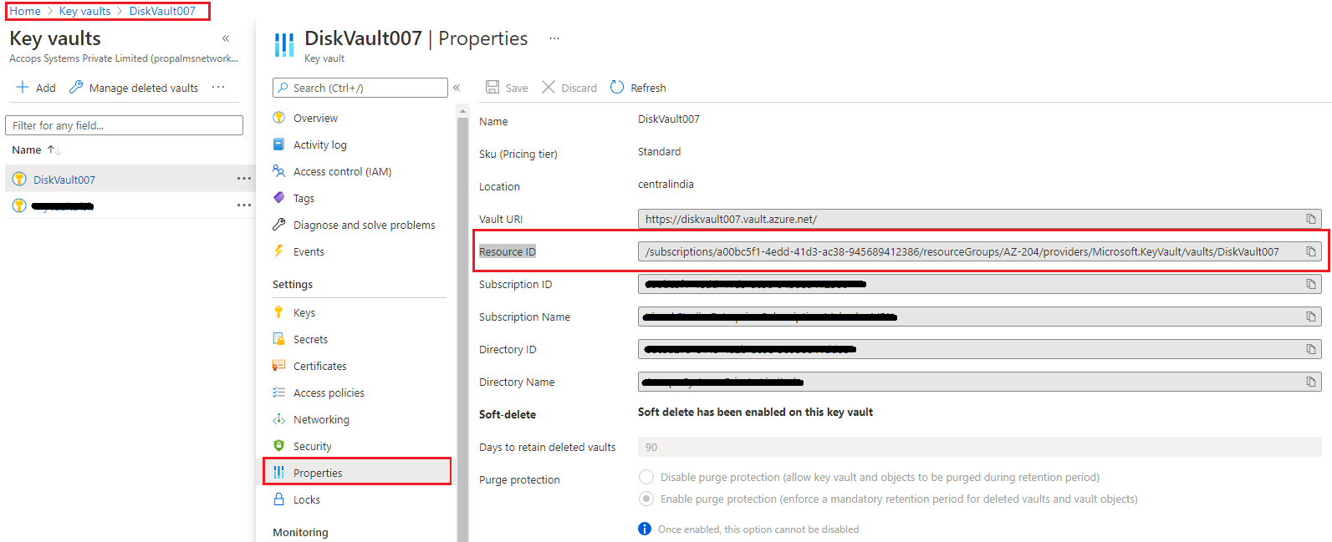Copy the Subscription ID value

click(1310, 284)
